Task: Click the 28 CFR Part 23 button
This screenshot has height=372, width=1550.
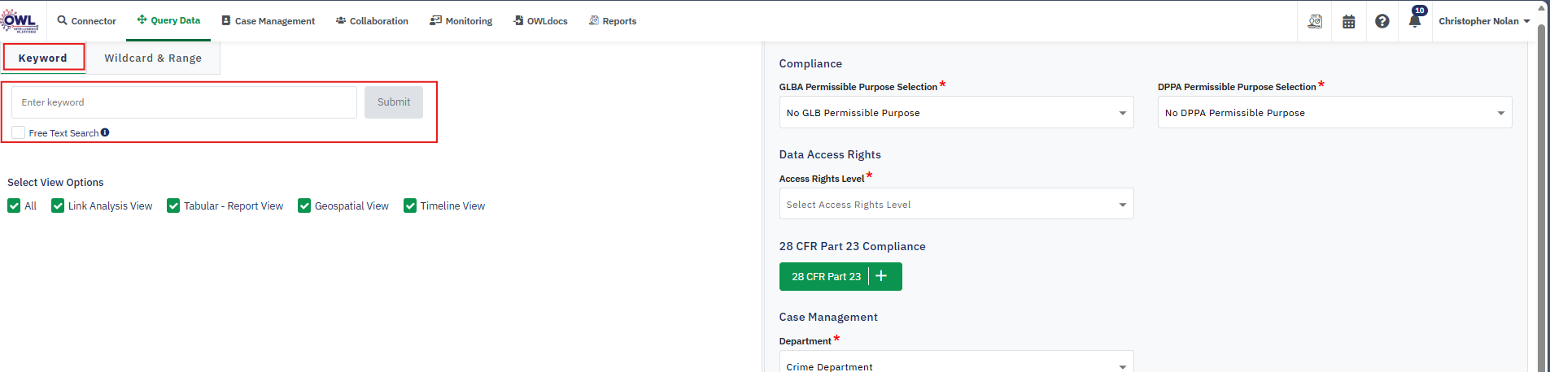Action: [x=826, y=276]
